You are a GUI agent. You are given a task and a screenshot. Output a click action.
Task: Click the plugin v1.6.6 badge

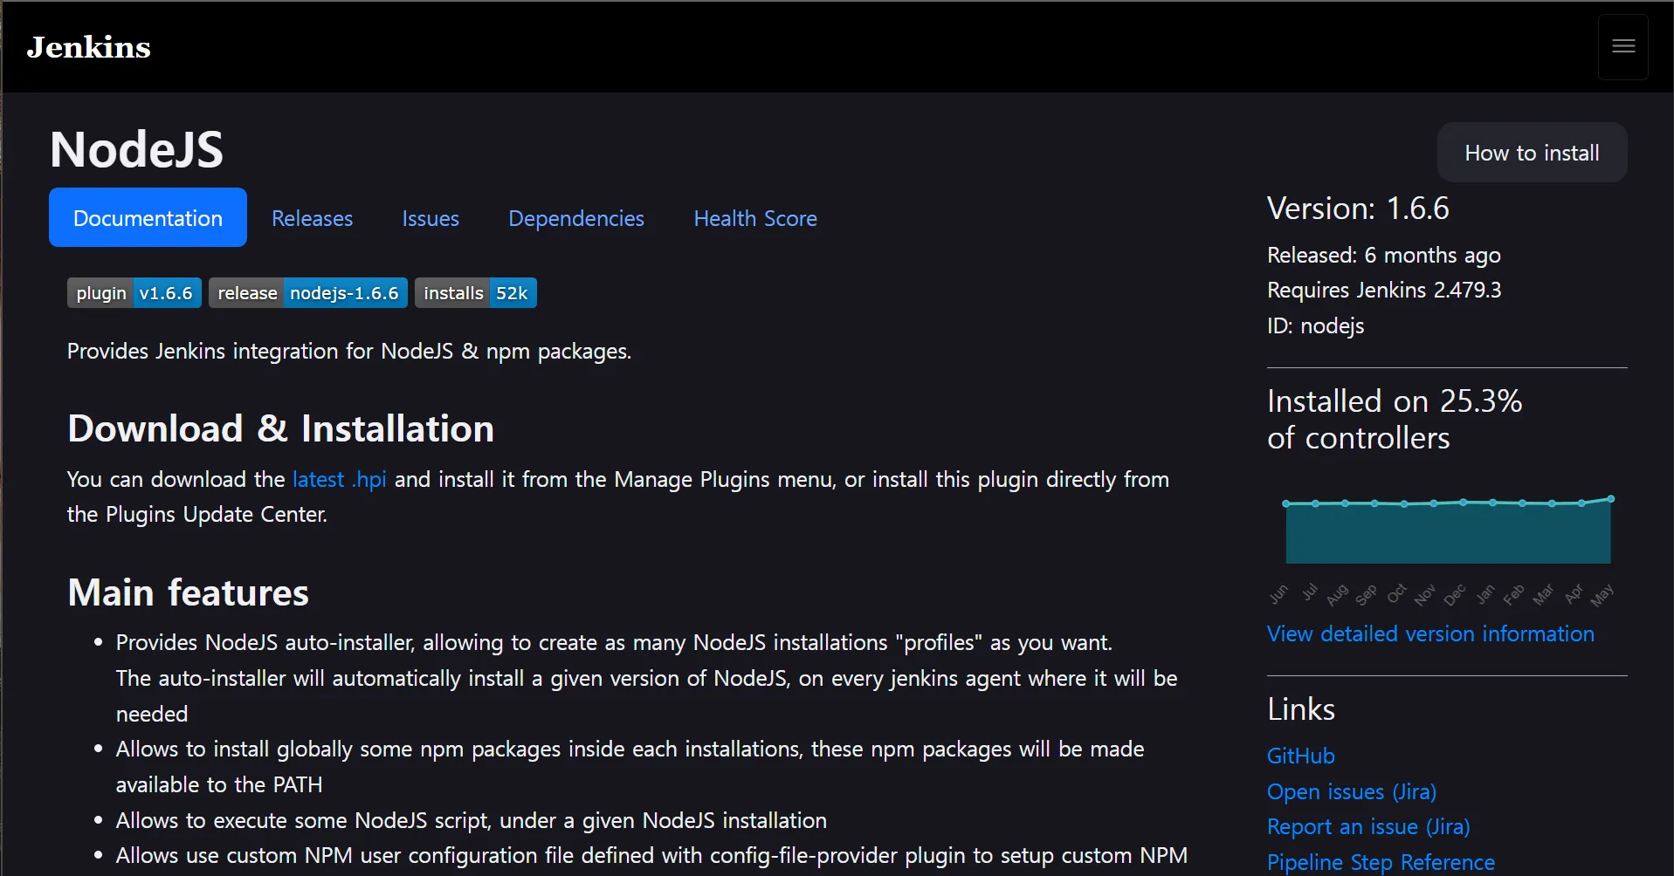pyautogui.click(x=134, y=293)
